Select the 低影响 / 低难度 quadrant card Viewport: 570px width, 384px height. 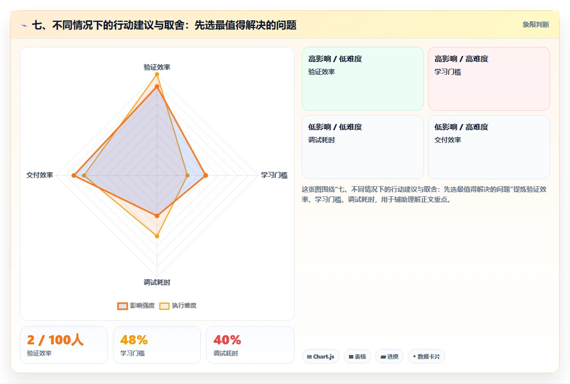click(363, 147)
